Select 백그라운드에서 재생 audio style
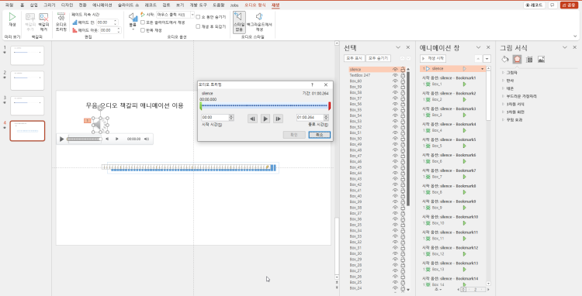The height and width of the screenshot is (296, 582). tap(259, 22)
